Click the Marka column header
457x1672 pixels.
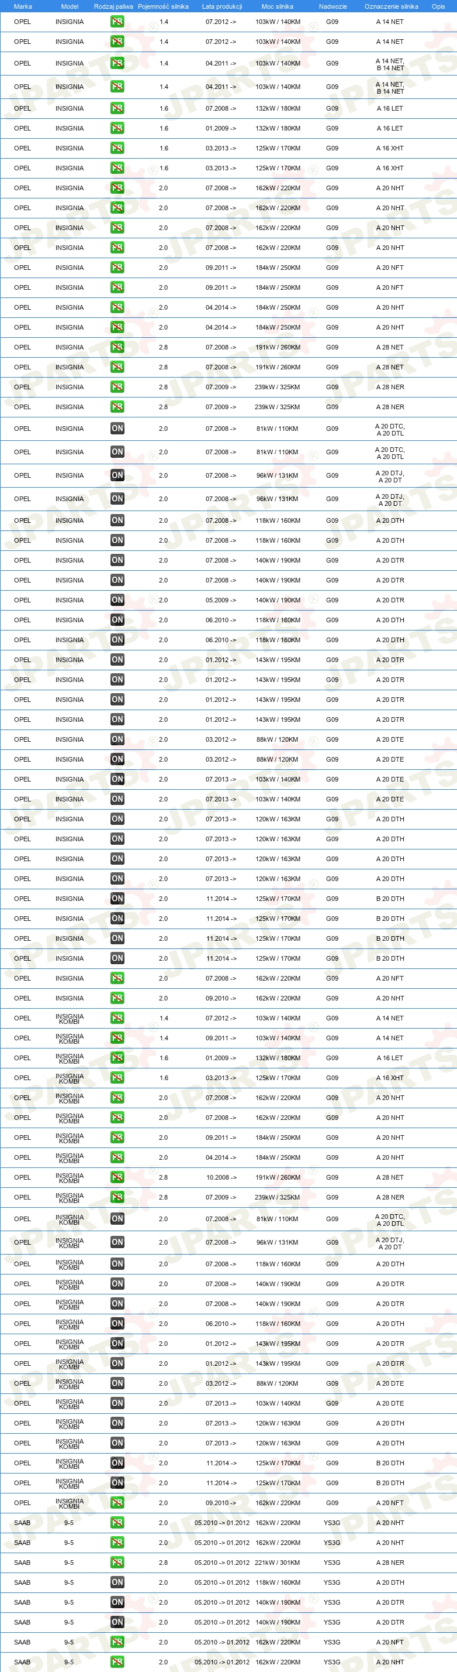click(x=23, y=6)
